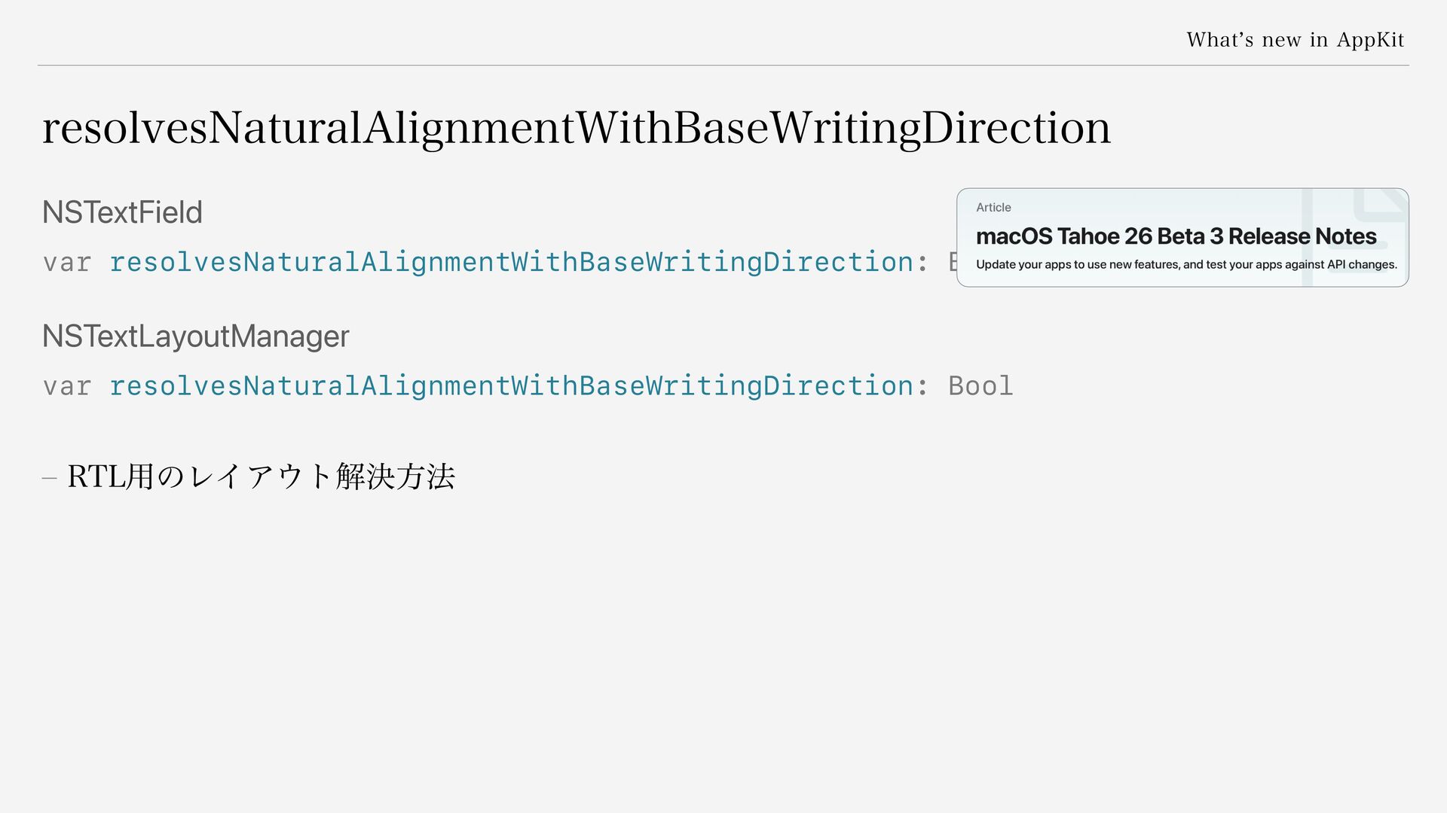1447x813 pixels.
Task: Click the property name under NSTextLayoutManager
Action: click(x=512, y=385)
